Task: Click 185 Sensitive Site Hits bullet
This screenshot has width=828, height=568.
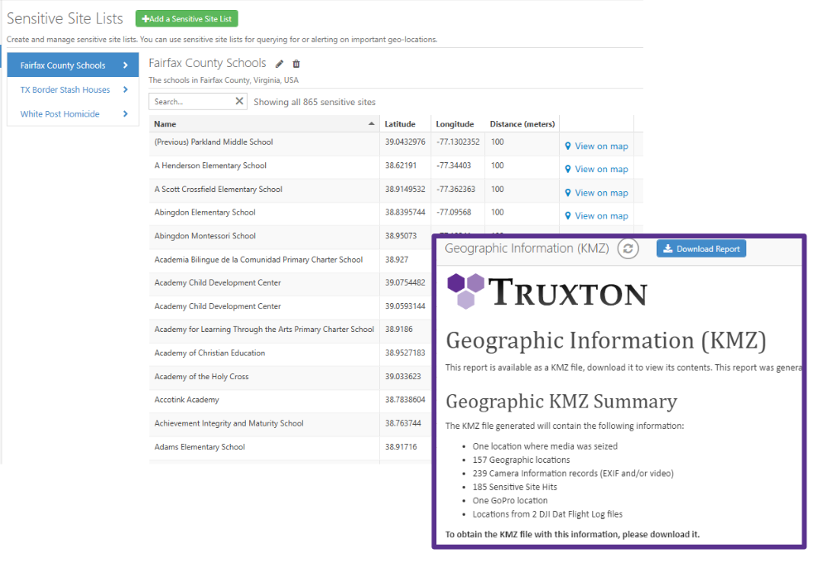Action: (515, 487)
